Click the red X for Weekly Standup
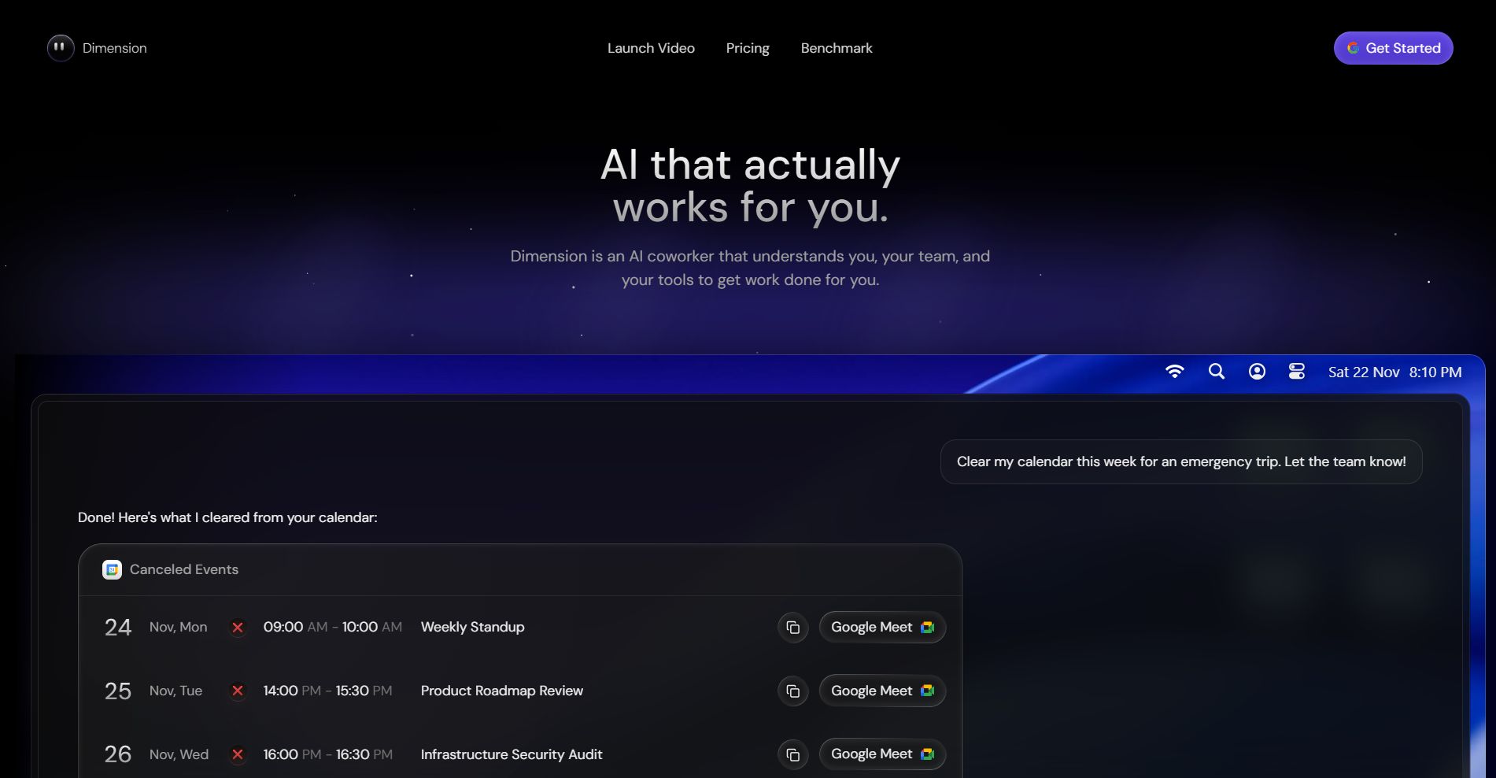This screenshot has width=1496, height=778. click(x=238, y=628)
